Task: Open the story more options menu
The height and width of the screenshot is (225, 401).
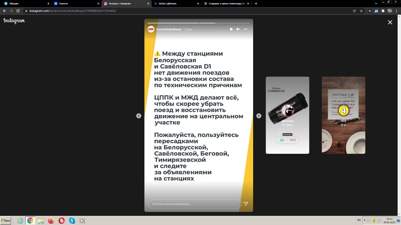Action: point(246,29)
